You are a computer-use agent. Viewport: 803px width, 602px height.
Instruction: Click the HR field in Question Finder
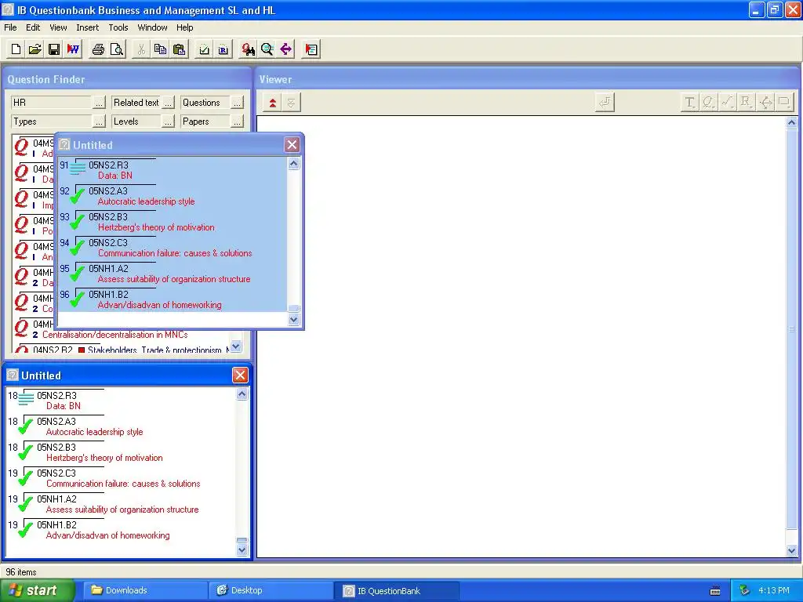point(51,103)
